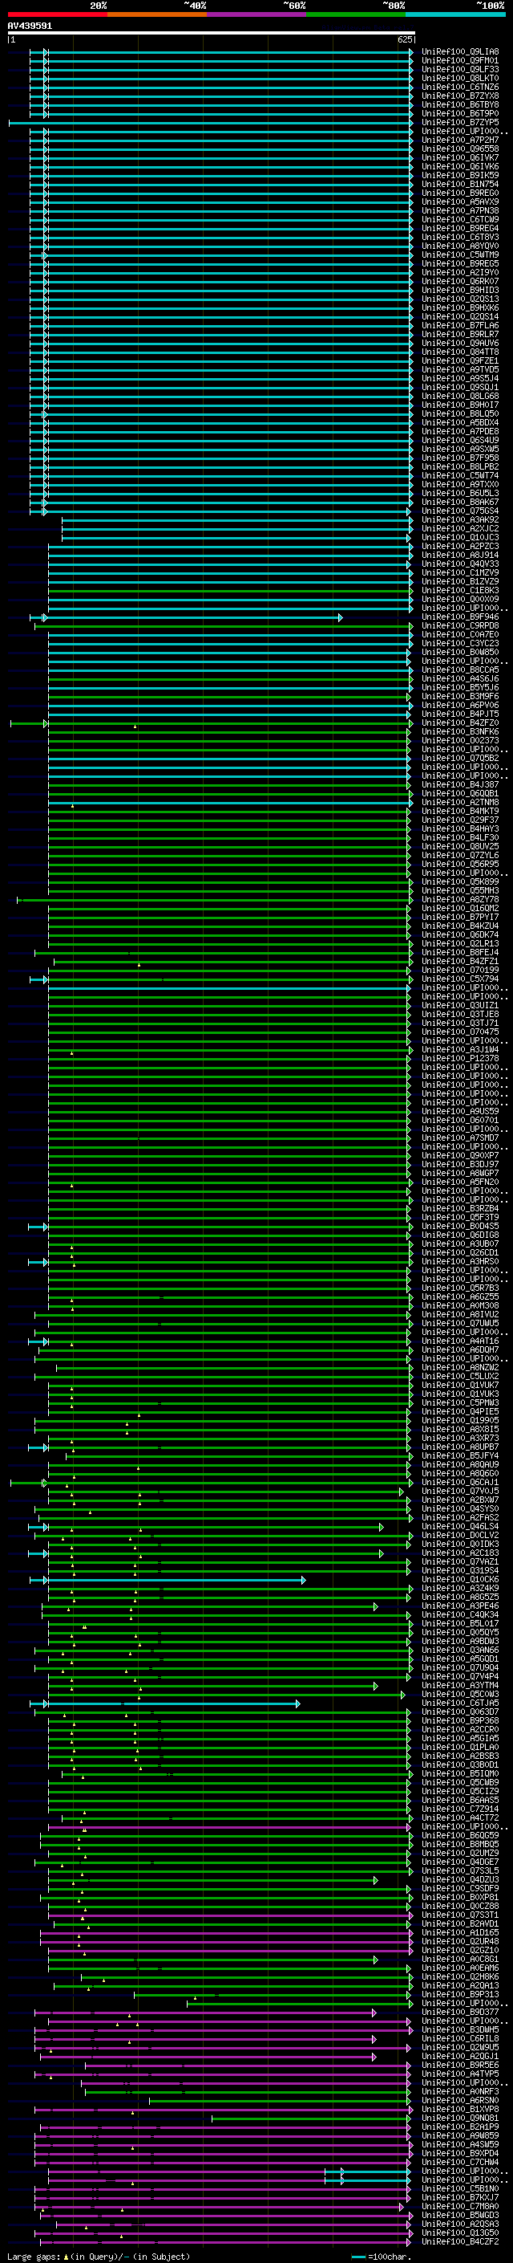Viewport: 513px width, 2263px height.
Task: Select label UniRef100_B8FEJ4
Action: pos(460,952)
